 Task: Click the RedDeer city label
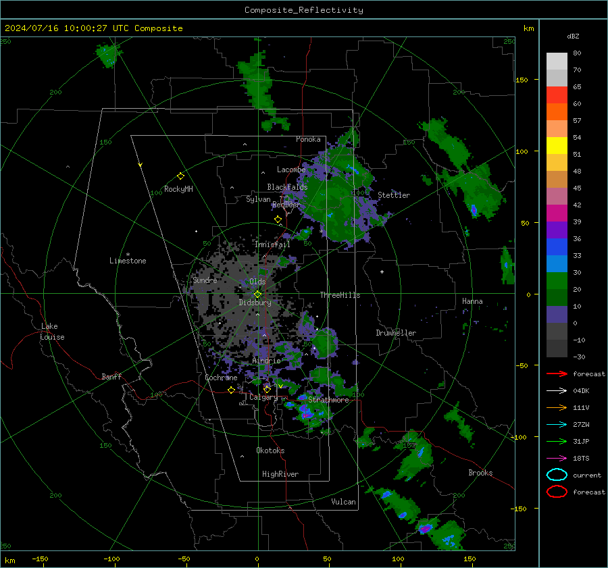pos(286,205)
